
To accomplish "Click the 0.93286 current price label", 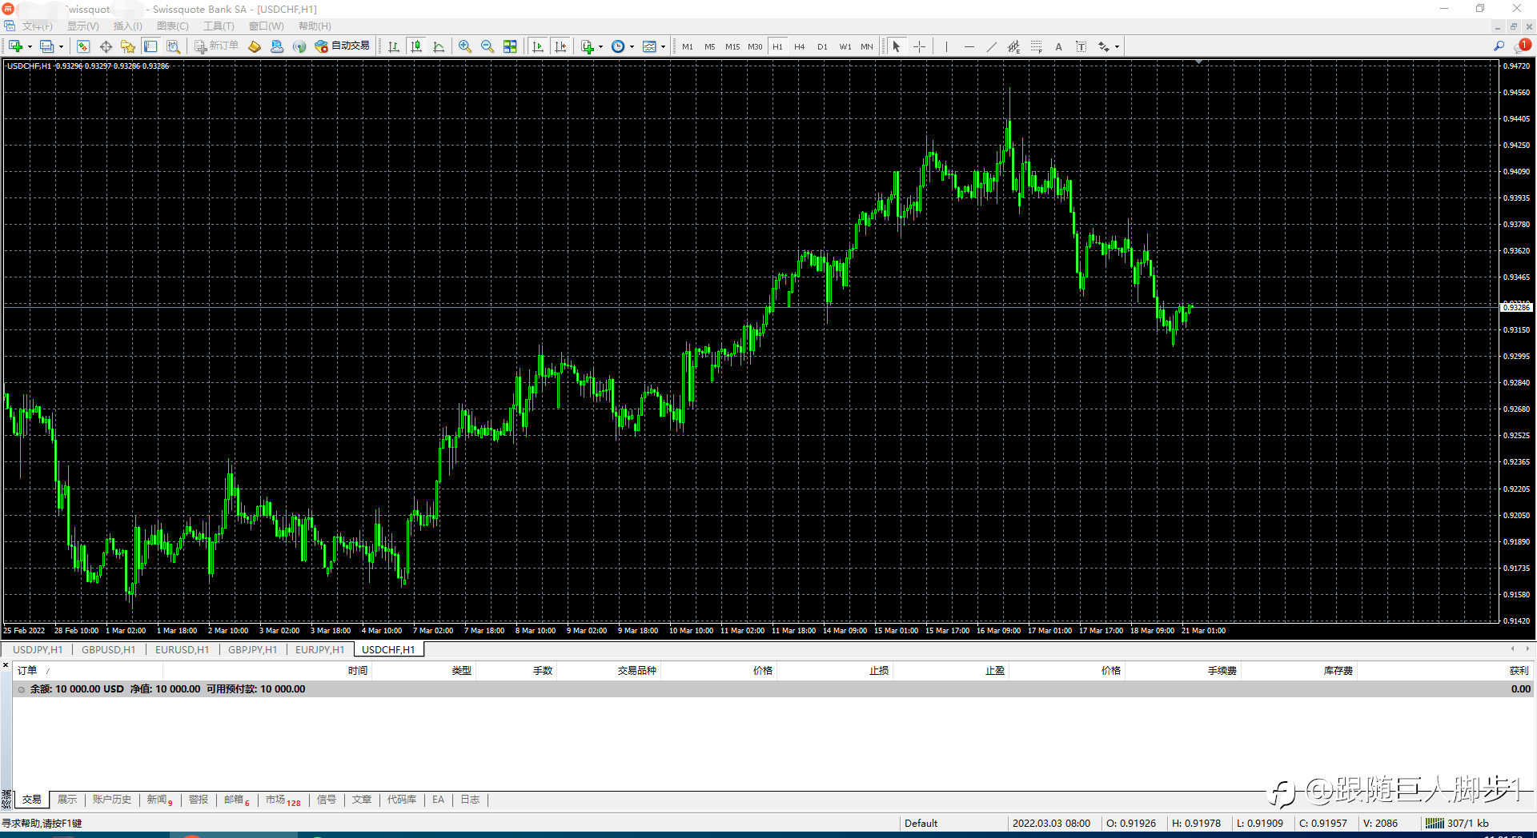I will (1516, 307).
